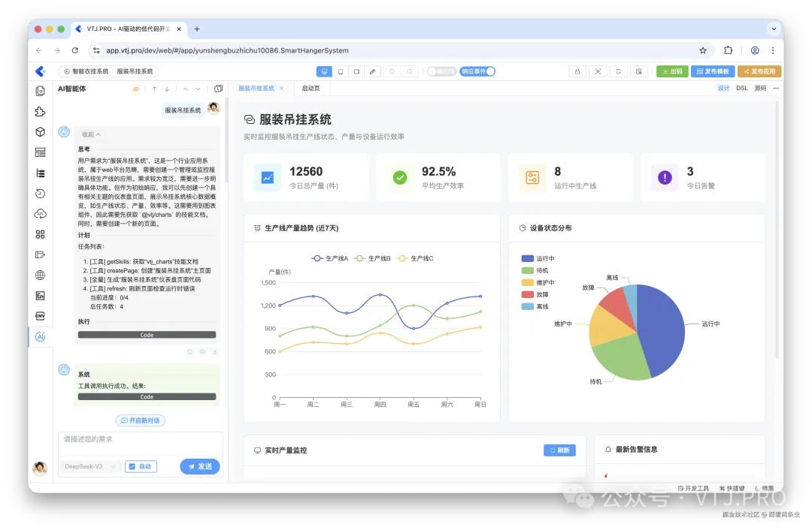Collapse the 思考 section using 收起
Screen dimensions: 812x530
coord(92,134)
